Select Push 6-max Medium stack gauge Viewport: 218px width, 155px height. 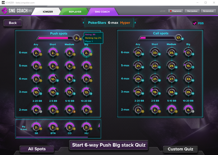click(x=70, y=53)
